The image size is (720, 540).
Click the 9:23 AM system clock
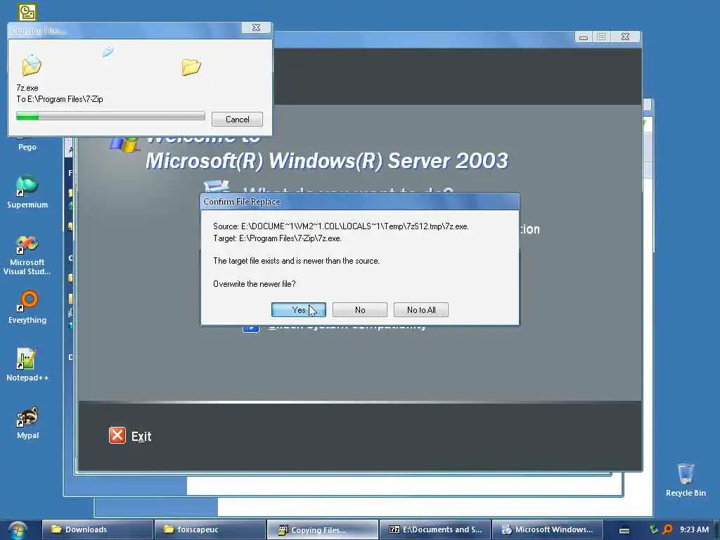coord(694,529)
